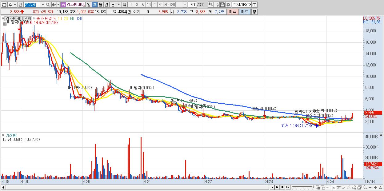Expand the stock code history dropdown
The width and height of the screenshot is (384, 191).
coord(43,5)
